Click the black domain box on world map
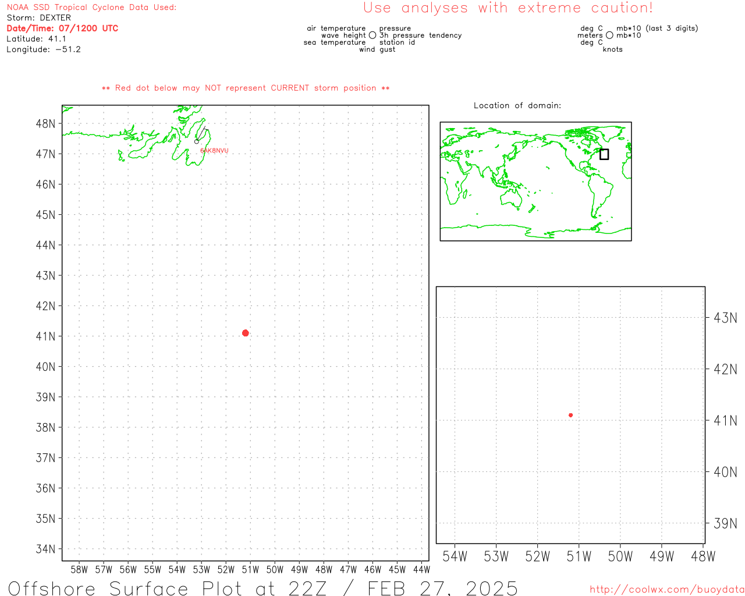 point(604,154)
